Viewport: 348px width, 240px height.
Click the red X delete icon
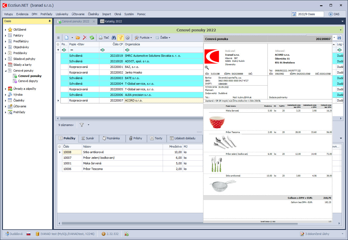(x=85, y=38)
